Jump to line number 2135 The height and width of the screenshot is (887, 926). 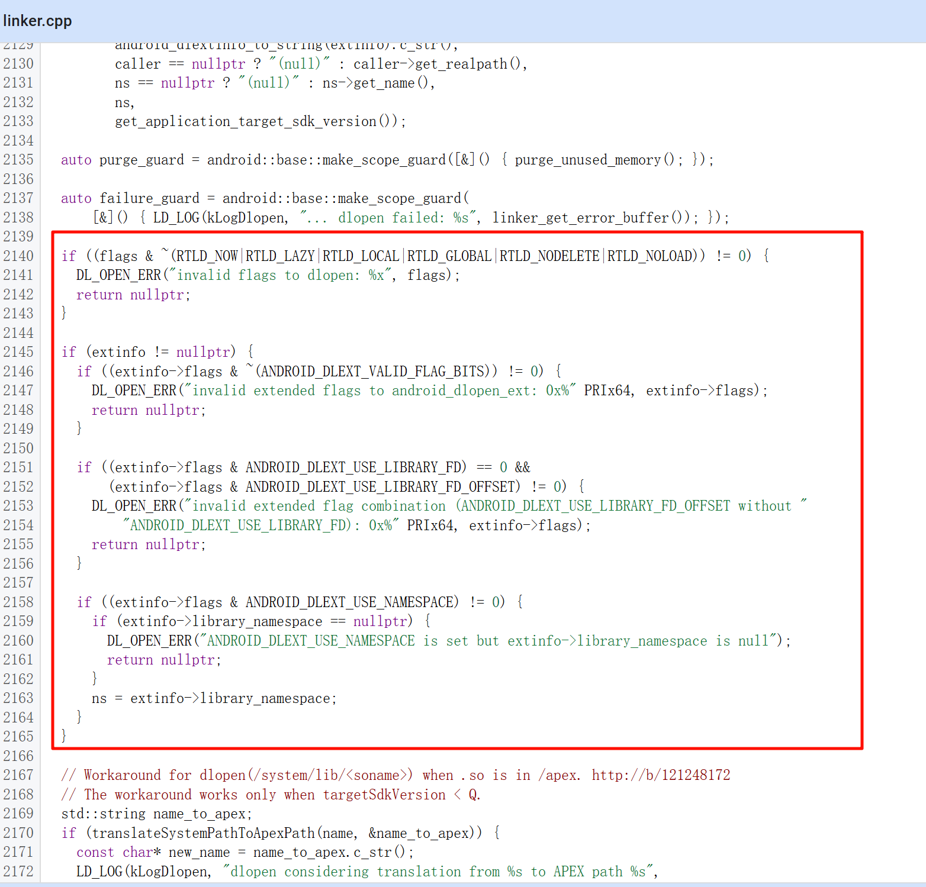[18, 160]
